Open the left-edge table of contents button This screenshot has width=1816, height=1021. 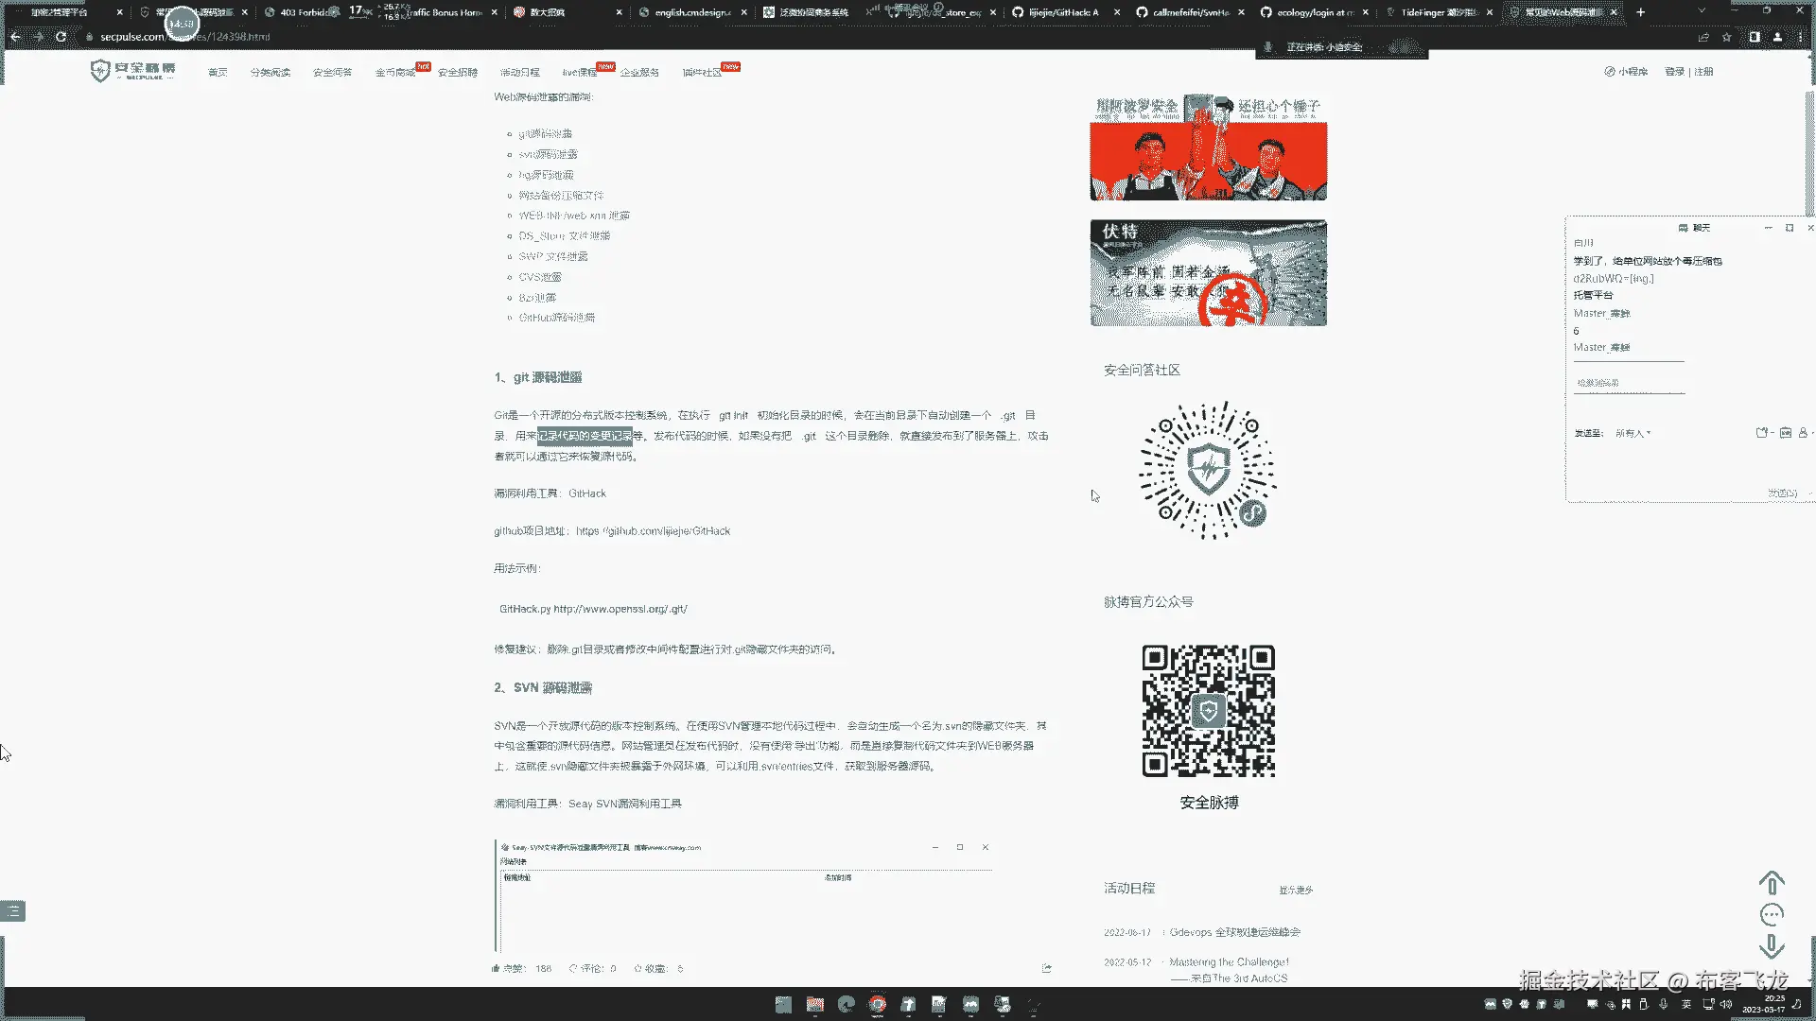click(13, 911)
